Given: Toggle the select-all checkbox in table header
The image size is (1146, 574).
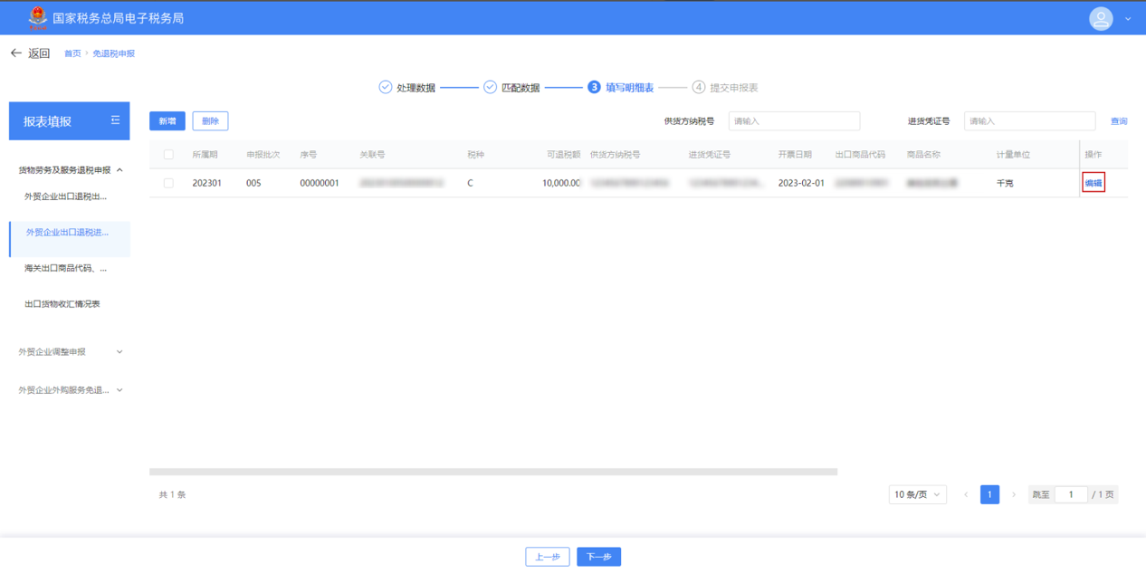Looking at the screenshot, I should [x=168, y=155].
